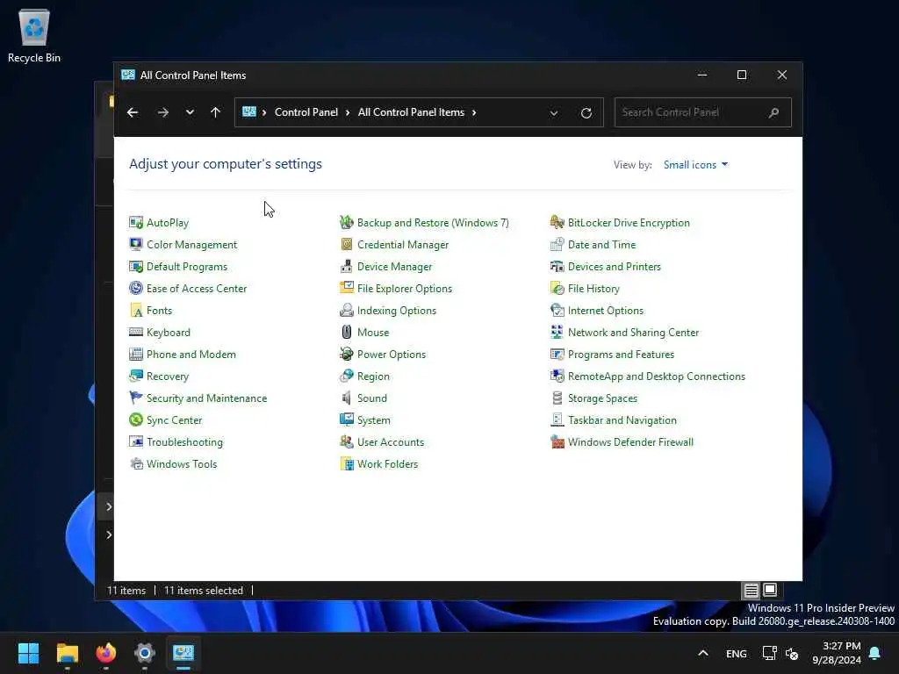This screenshot has height=674, width=899.
Task: Click the green Sync Center icon
Action: 136,419
